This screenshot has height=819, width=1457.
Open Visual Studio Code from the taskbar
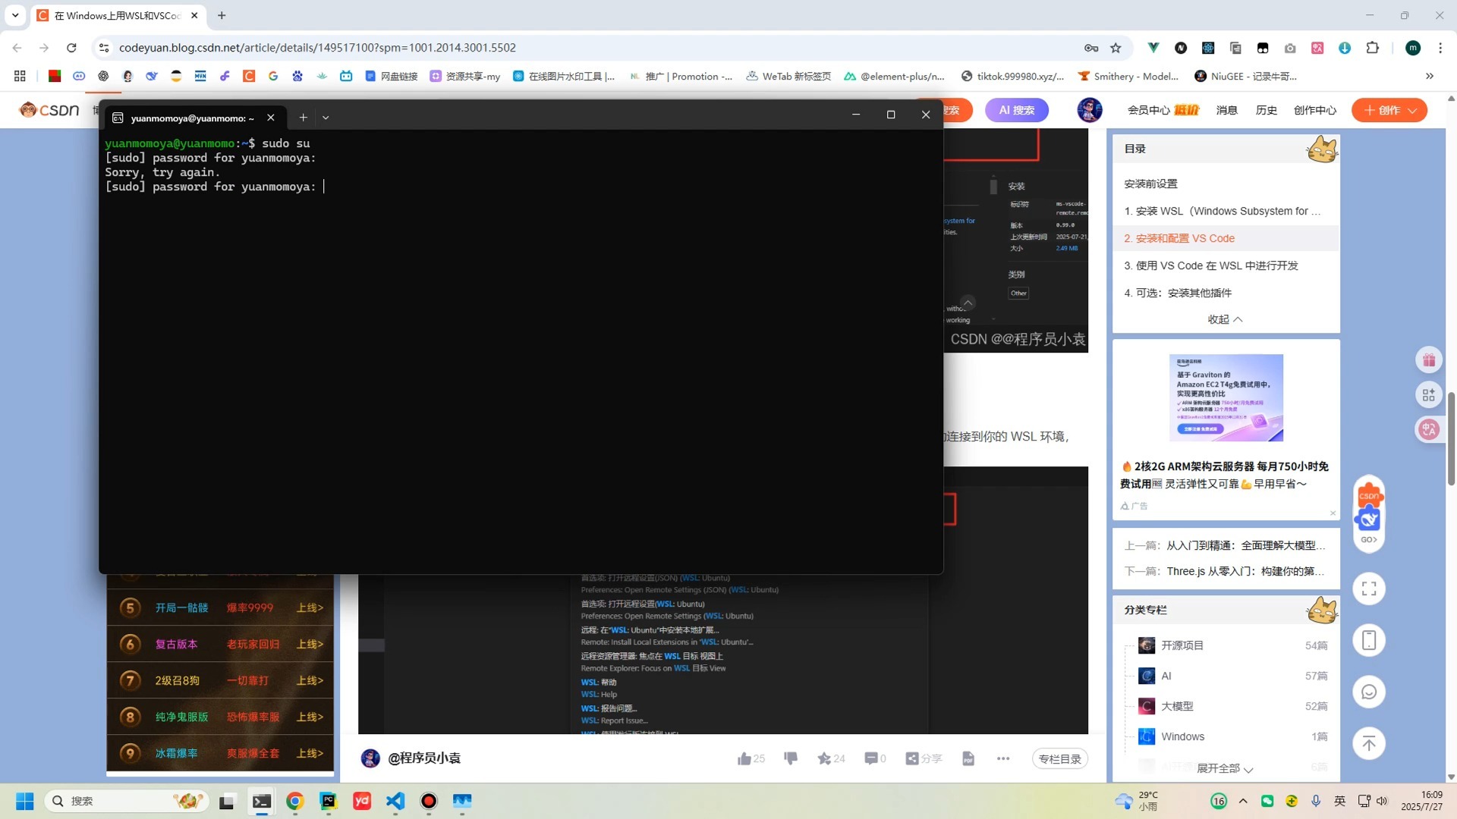pyautogui.click(x=395, y=801)
